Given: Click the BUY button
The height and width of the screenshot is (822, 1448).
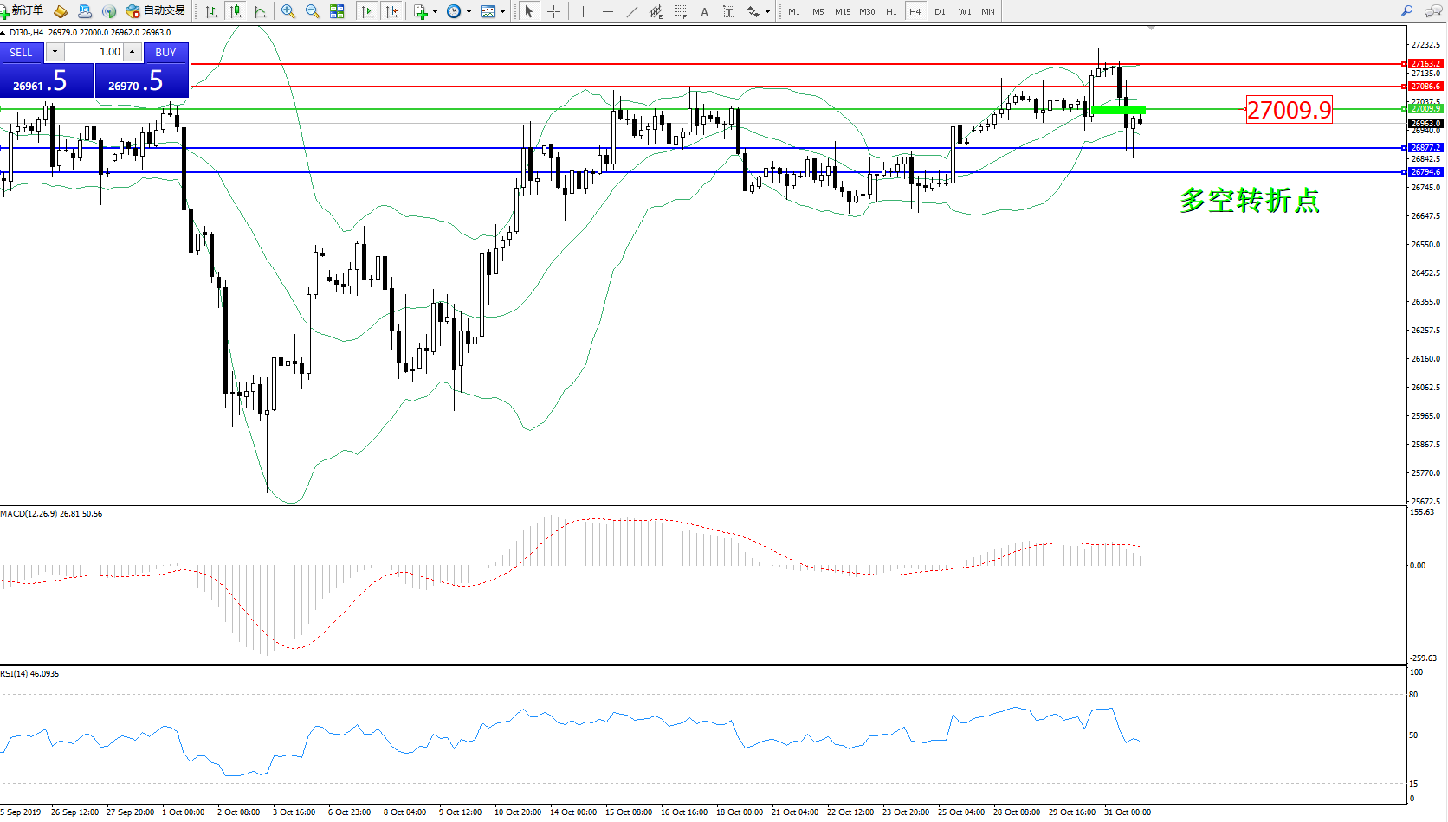Looking at the screenshot, I should coord(165,52).
